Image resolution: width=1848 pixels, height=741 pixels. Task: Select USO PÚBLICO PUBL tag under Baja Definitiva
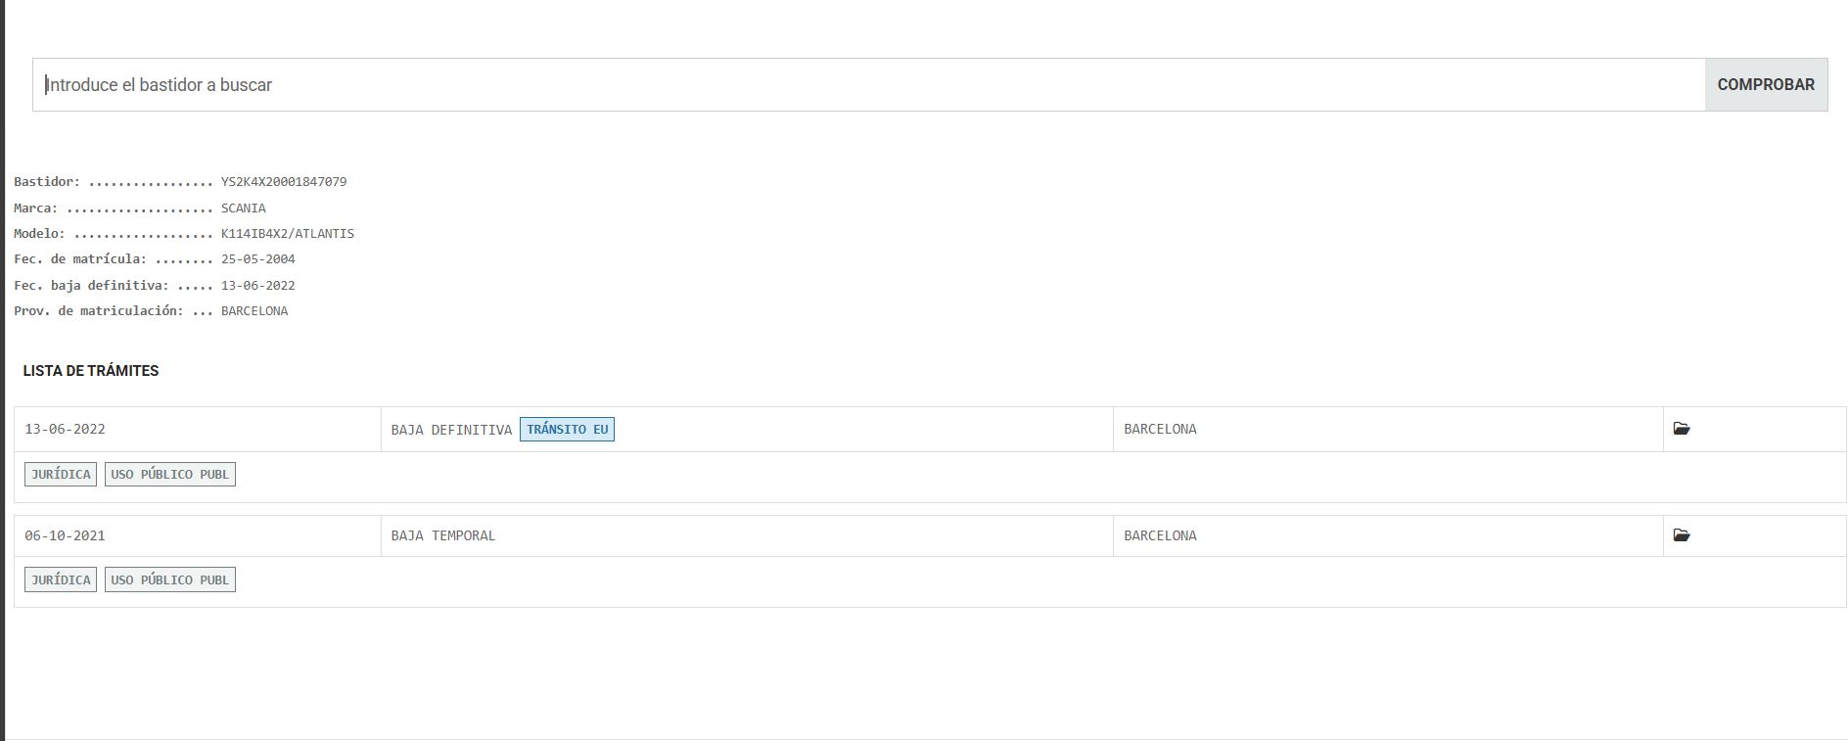(169, 475)
